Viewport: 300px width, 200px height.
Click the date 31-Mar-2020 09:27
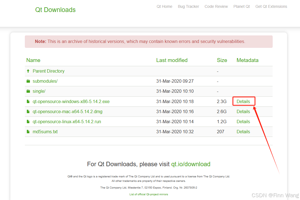175,81
